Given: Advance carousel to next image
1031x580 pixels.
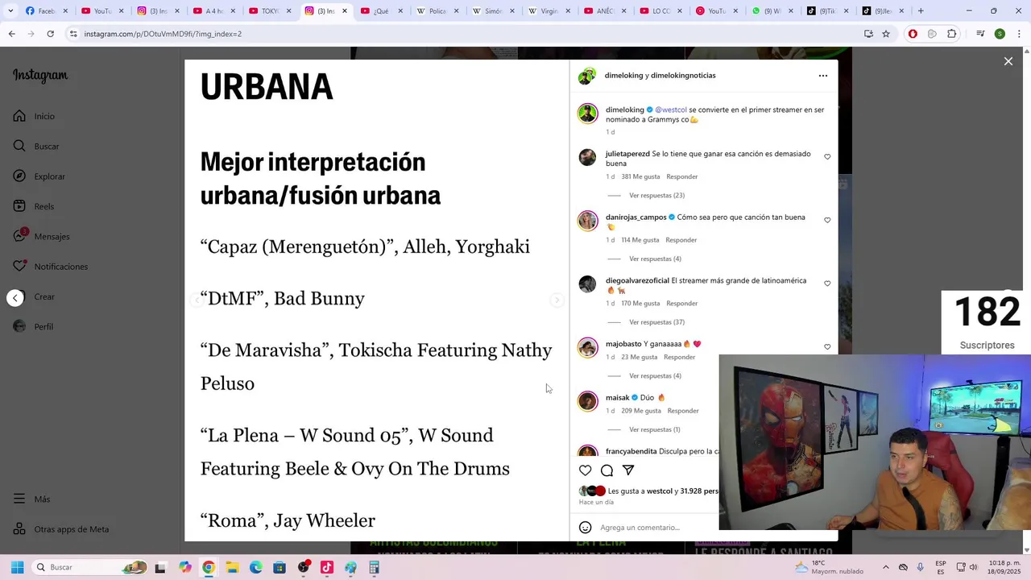Looking at the screenshot, I should point(557,300).
